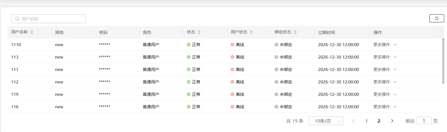Sort by 用户名称 column arrows
The width and height of the screenshot is (447, 132).
click(x=32, y=32)
